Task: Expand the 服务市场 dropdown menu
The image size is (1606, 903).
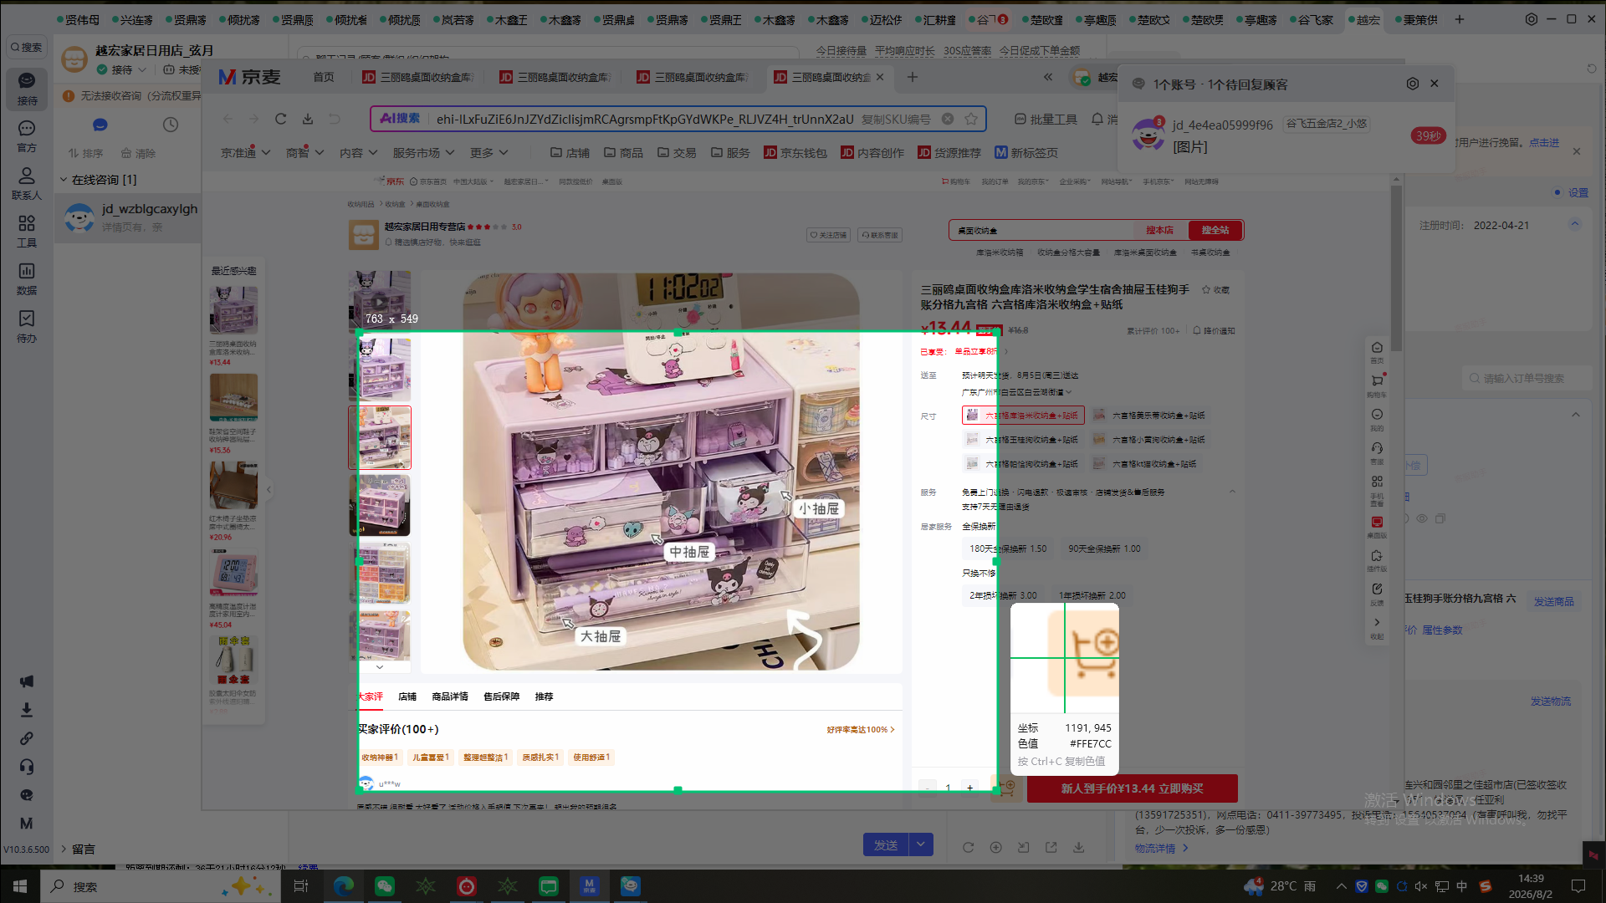Action: pos(423,153)
